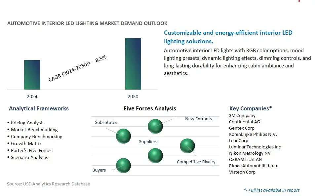Click Porter's Five Forces list item

click(31, 151)
